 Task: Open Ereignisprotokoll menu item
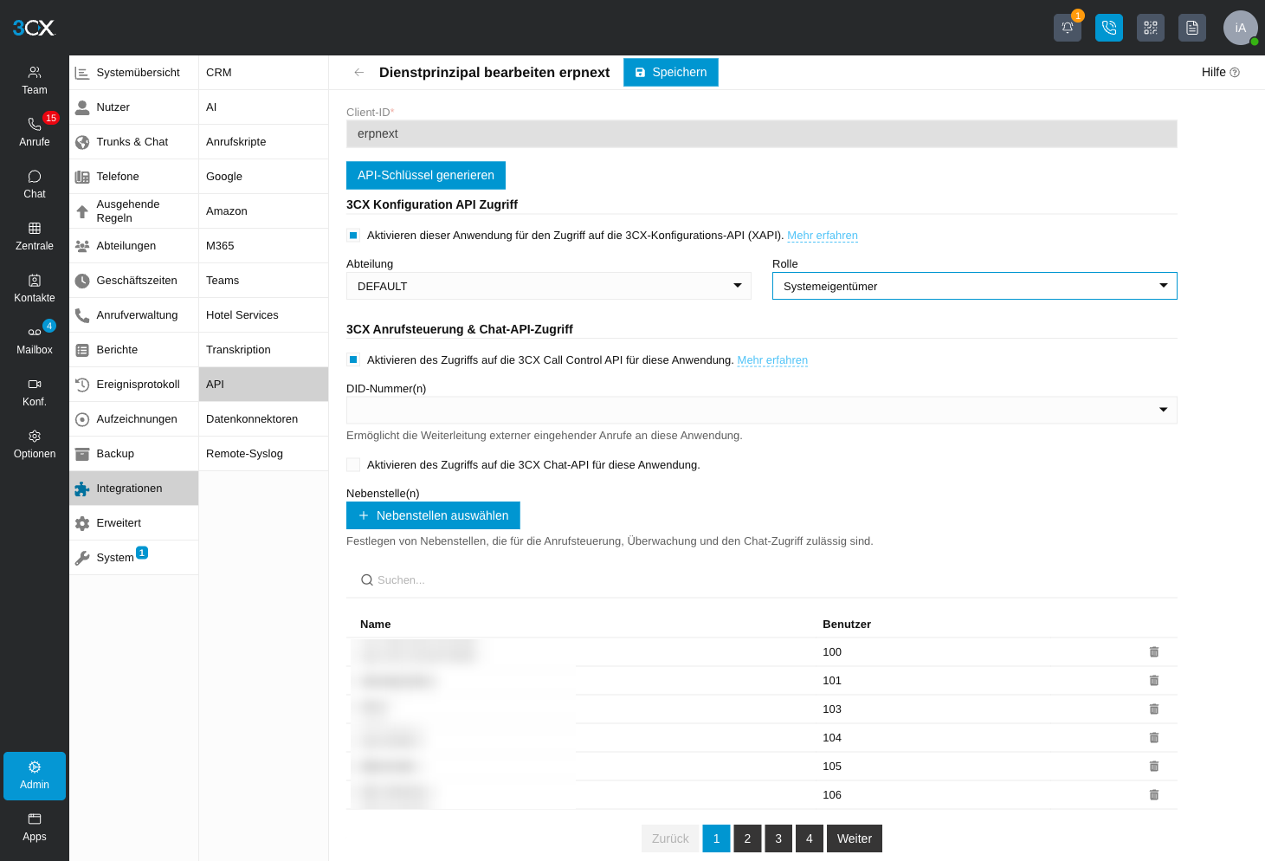pyautogui.click(x=134, y=385)
